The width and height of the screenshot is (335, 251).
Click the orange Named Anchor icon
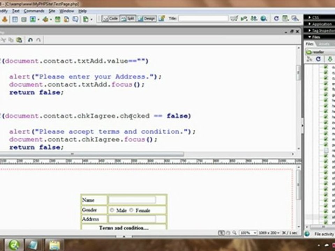click(x=5, y=20)
